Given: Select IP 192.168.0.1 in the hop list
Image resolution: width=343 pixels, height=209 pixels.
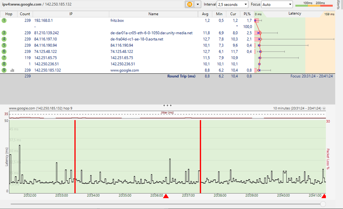Looking at the screenshot, I should click(x=43, y=20).
